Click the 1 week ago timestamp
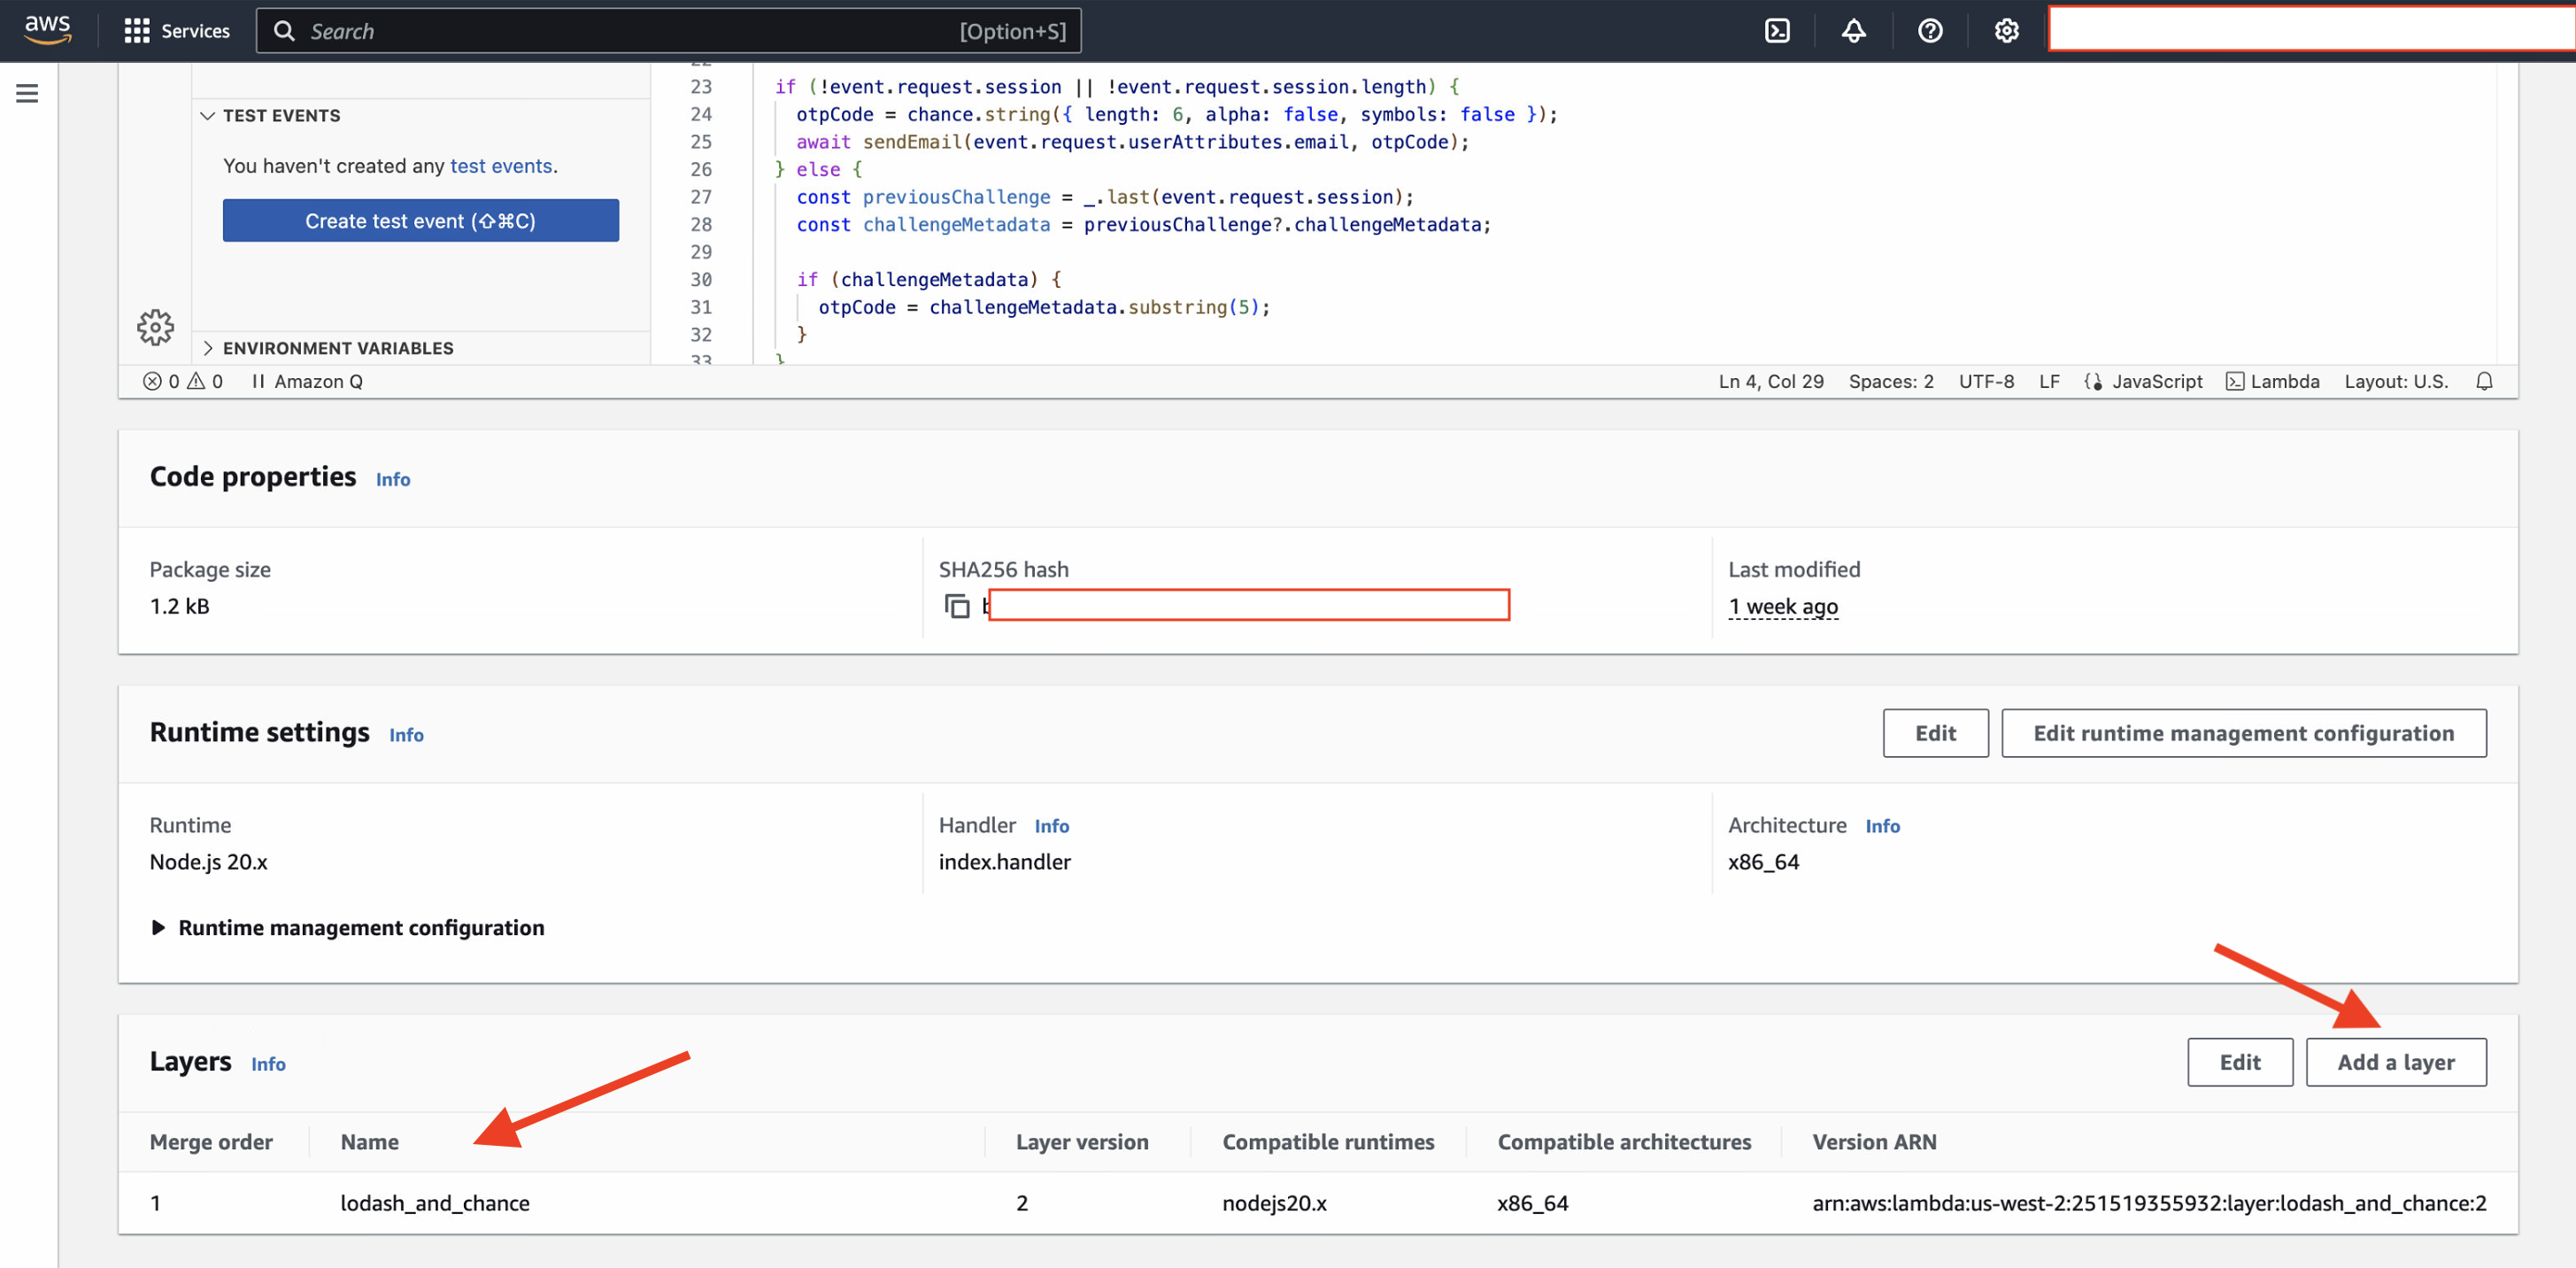Image resolution: width=2576 pixels, height=1268 pixels. [1783, 606]
